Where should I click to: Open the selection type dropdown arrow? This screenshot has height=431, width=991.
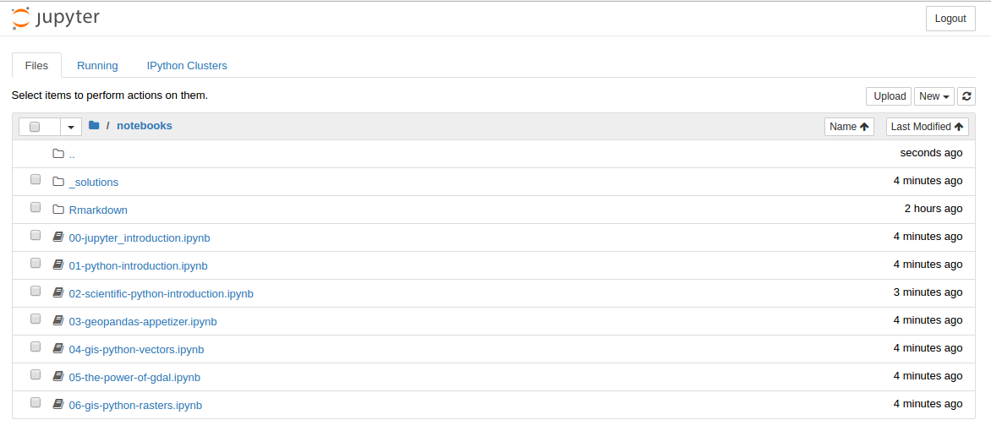click(71, 127)
